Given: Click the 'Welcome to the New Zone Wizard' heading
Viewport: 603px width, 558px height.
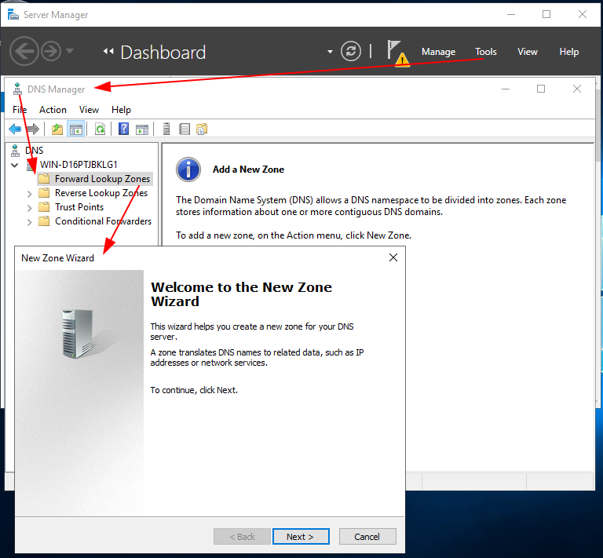Looking at the screenshot, I should click(241, 294).
